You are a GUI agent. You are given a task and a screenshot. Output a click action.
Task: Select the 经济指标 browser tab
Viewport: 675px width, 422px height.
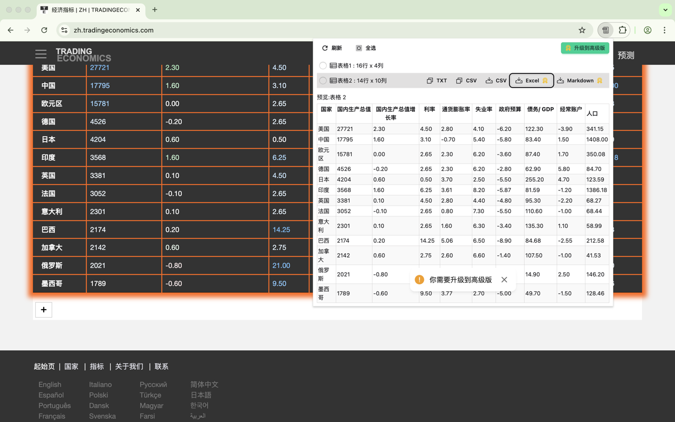[x=91, y=10]
